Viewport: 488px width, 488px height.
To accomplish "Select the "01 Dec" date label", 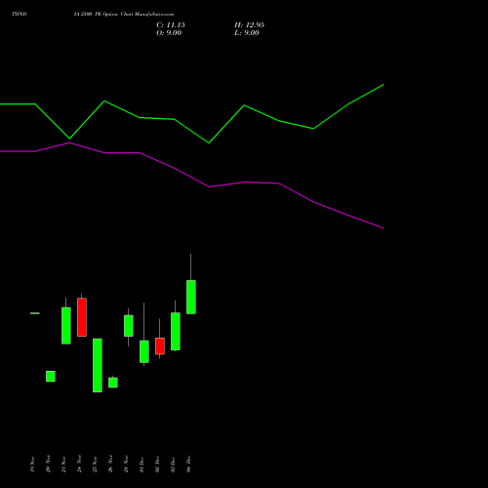I will (x=142, y=464).
